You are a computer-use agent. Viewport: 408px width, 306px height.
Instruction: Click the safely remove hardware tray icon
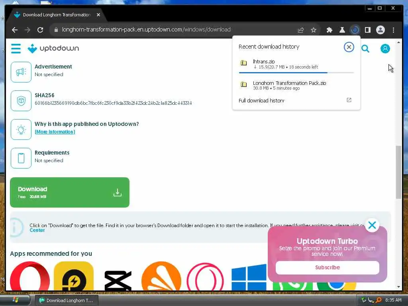[x=364, y=300]
